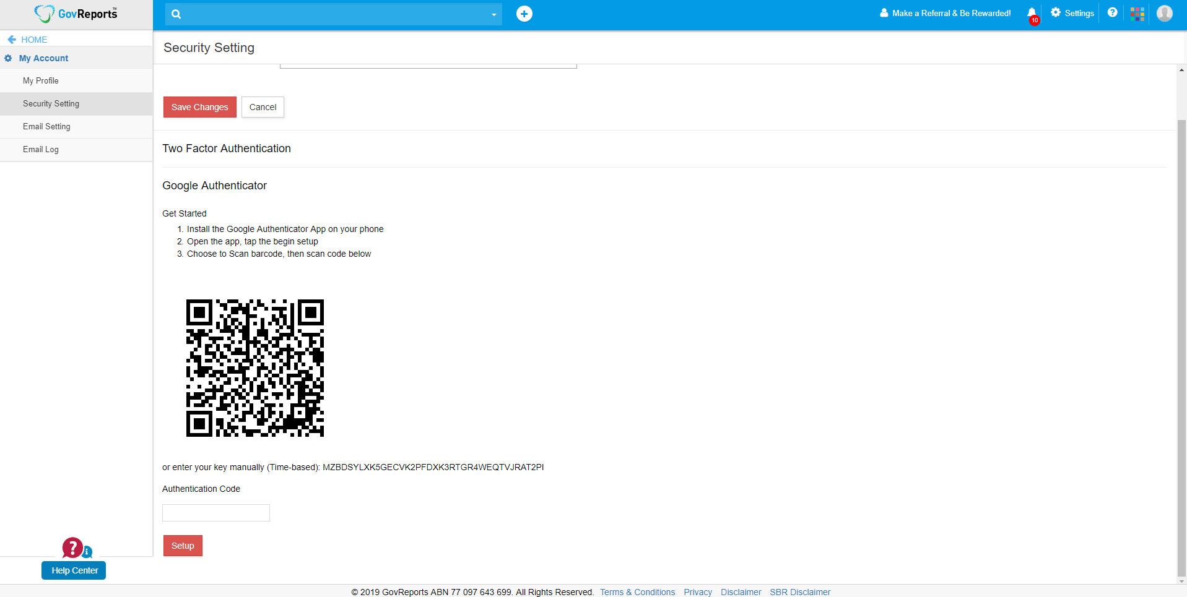Open the Help Center button
The image size is (1187, 597).
pyautogui.click(x=74, y=570)
